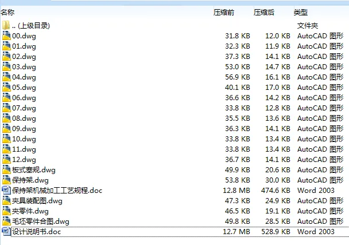The width and height of the screenshot is (349, 245).
Task: Select the 03.dwg file icon
Action: coord(6,67)
